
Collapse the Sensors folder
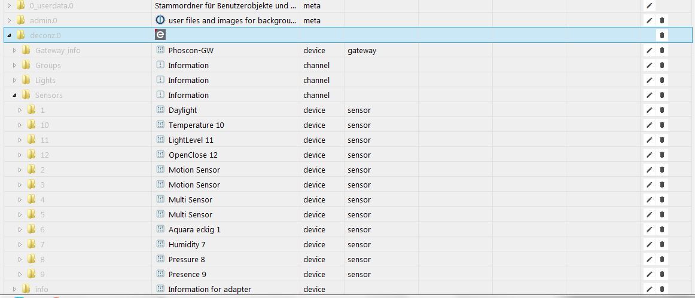pos(14,95)
